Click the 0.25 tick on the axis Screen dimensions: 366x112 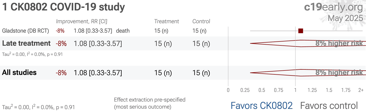tap(245, 90)
